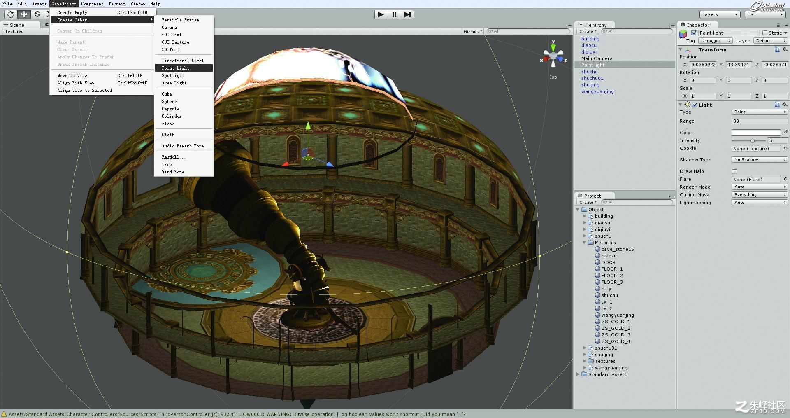Click the DOOR material icon

tap(597, 262)
